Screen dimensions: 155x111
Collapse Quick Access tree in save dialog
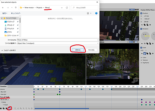pos(2,18)
